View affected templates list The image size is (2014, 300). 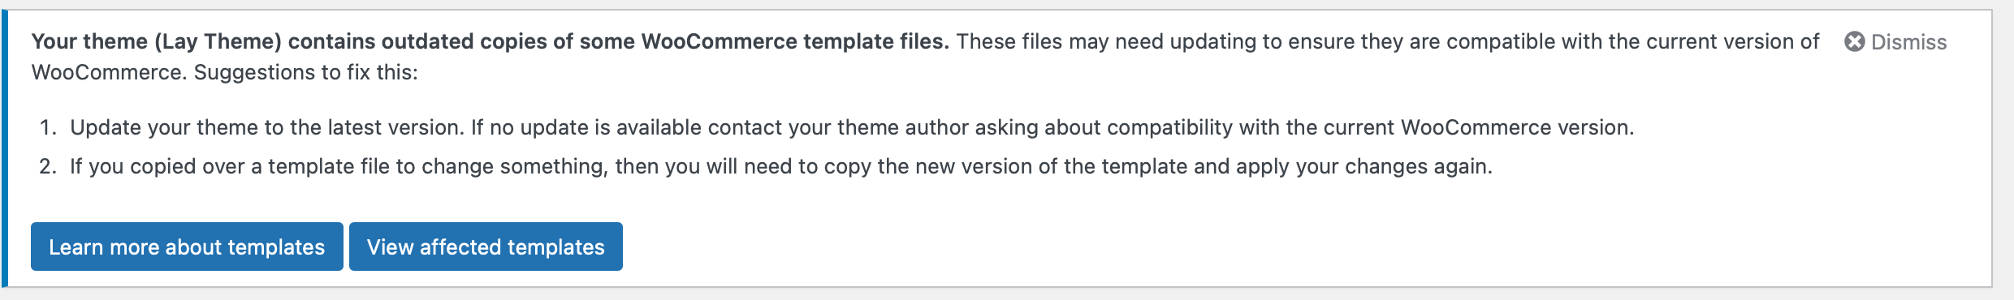click(x=486, y=246)
